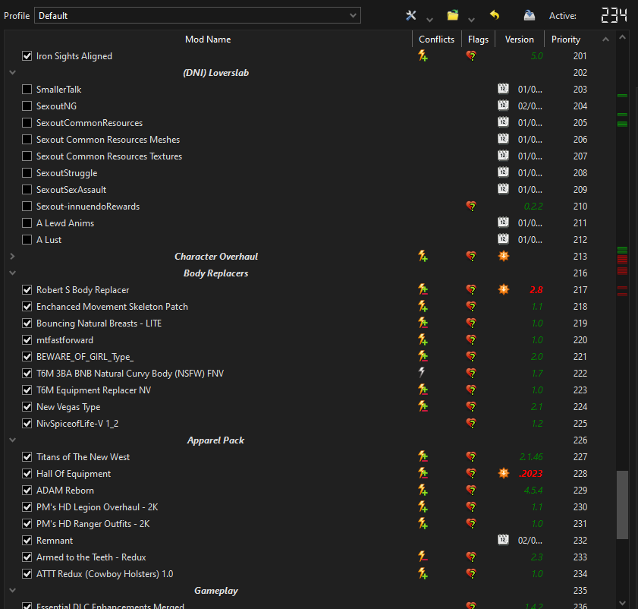Viewport: 638px width, 609px height.
Task: Sort by the Mod Name column header
Action: [208, 39]
